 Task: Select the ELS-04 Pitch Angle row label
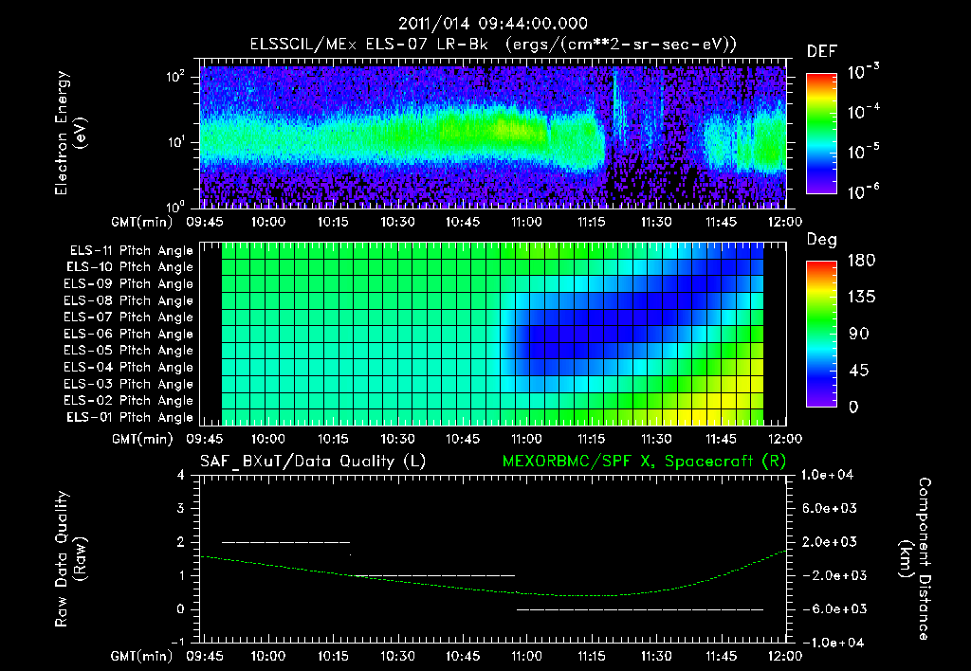(128, 368)
